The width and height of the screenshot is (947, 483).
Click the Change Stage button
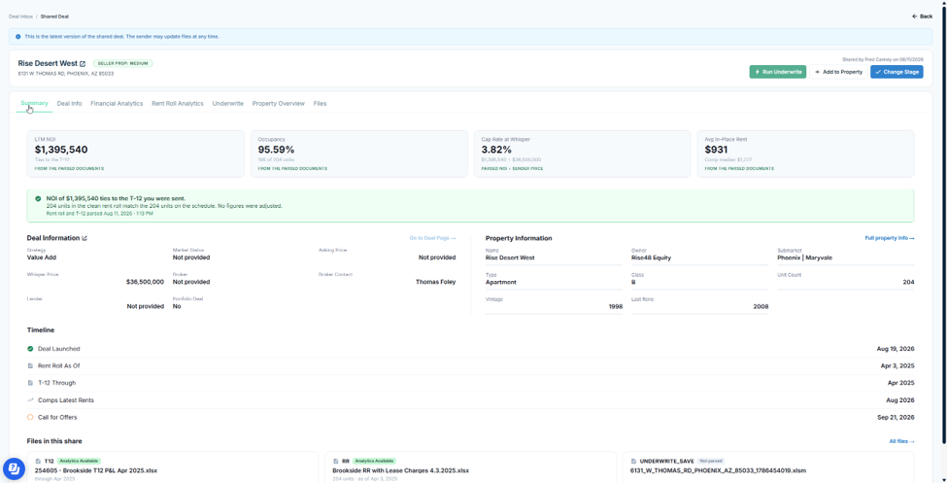coord(896,72)
